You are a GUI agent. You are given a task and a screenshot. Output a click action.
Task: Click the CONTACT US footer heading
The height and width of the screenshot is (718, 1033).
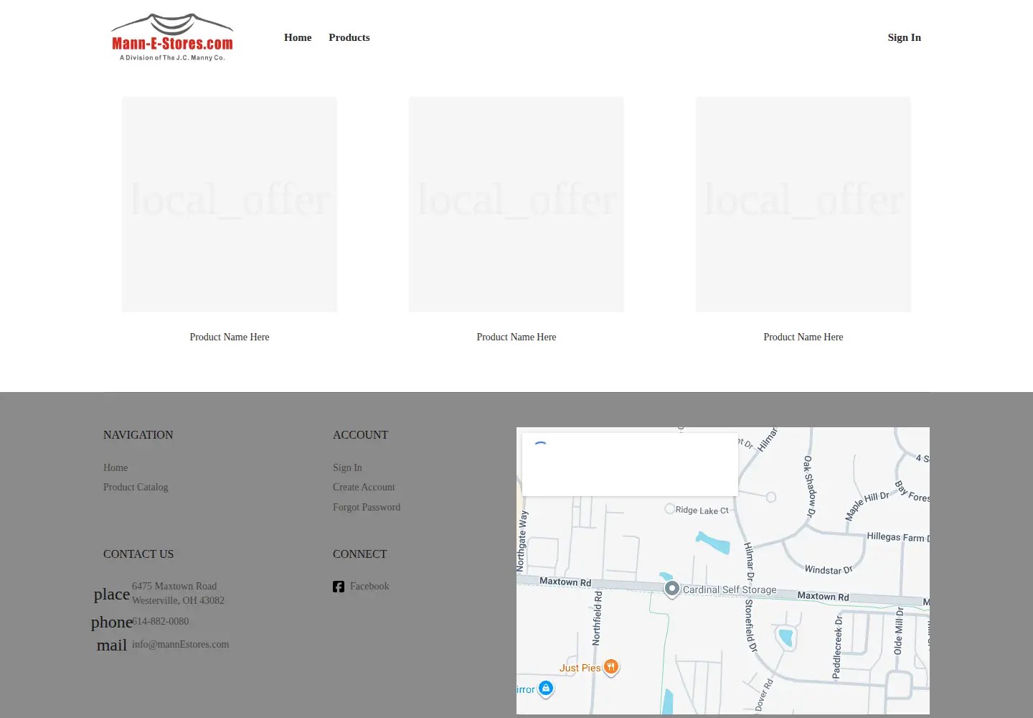[138, 554]
